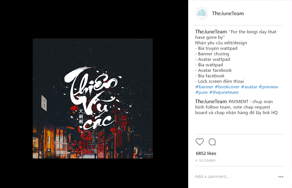Select TheJuneTeam name in caption
The image size is (292, 188).
[x=211, y=32]
